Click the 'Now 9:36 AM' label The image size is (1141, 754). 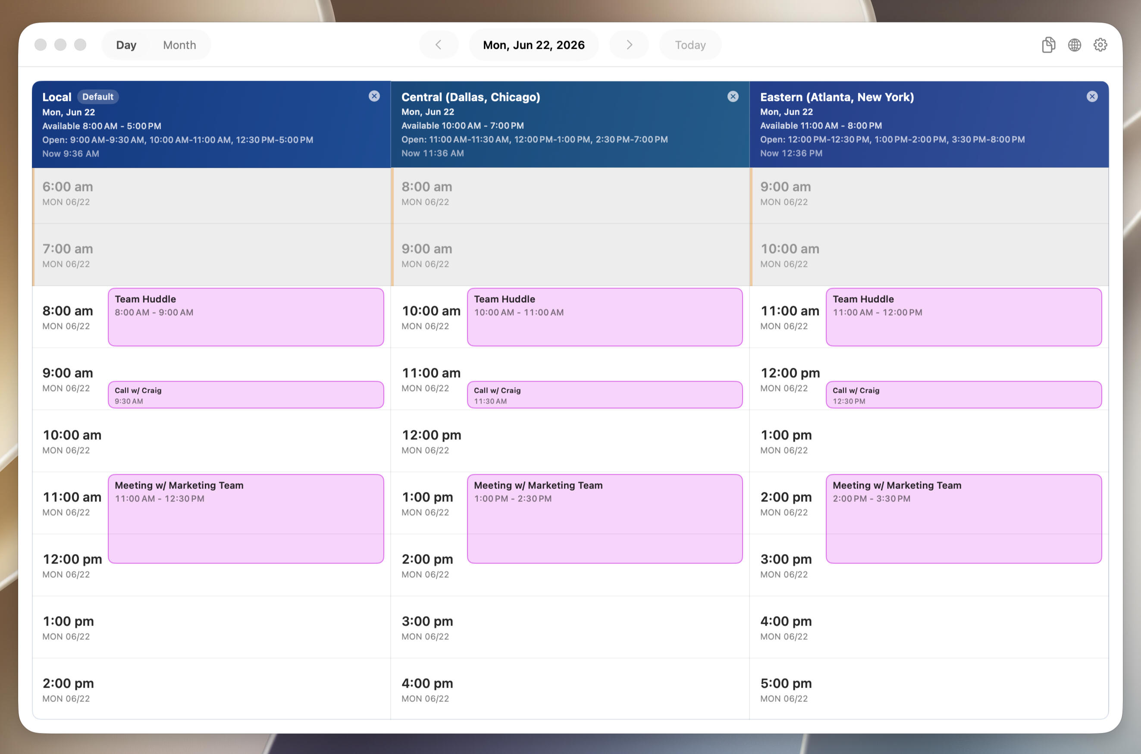[71, 154]
